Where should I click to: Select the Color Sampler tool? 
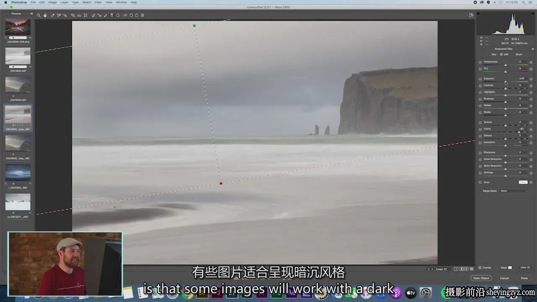[x=59, y=16]
